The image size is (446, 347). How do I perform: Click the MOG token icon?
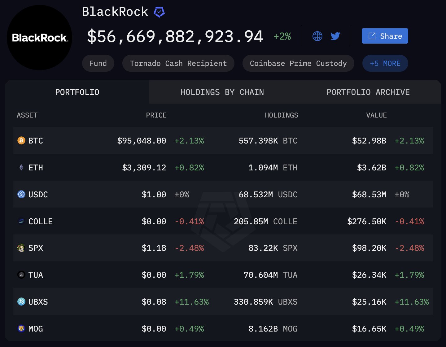21,329
